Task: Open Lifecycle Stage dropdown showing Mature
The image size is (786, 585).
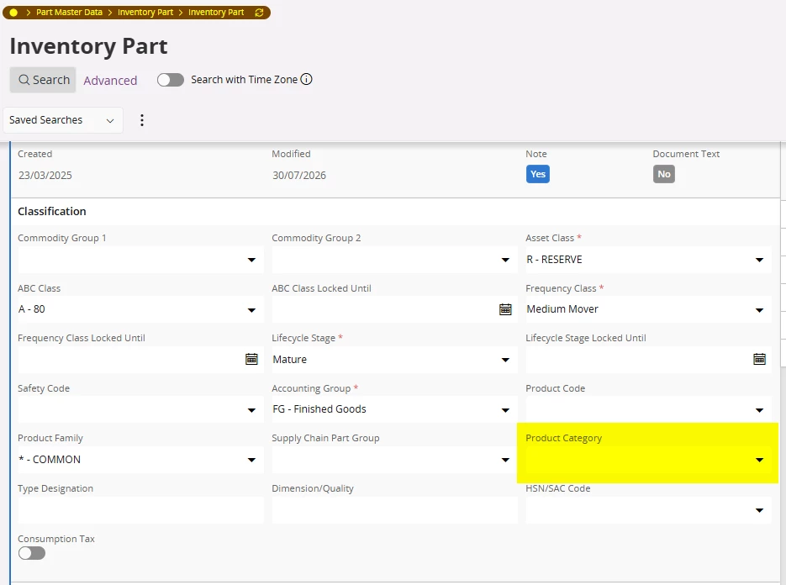Action: coord(394,360)
